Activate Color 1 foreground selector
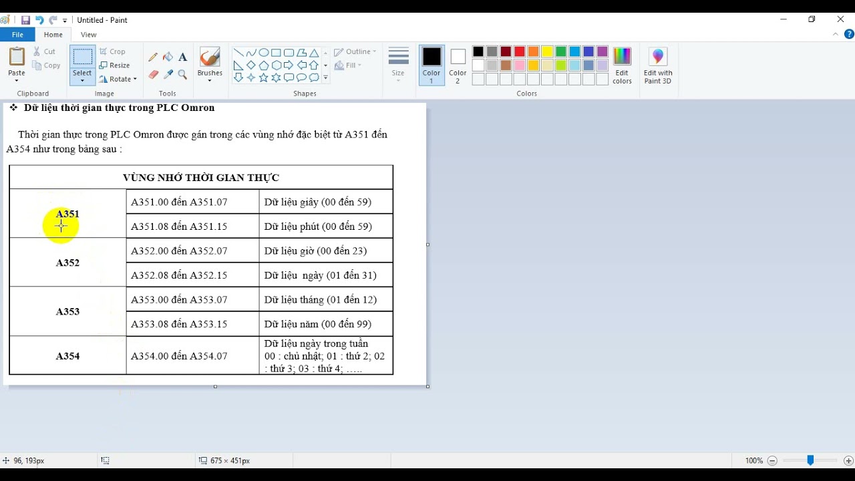The height and width of the screenshot is (481, 855). tap(432, 65)
